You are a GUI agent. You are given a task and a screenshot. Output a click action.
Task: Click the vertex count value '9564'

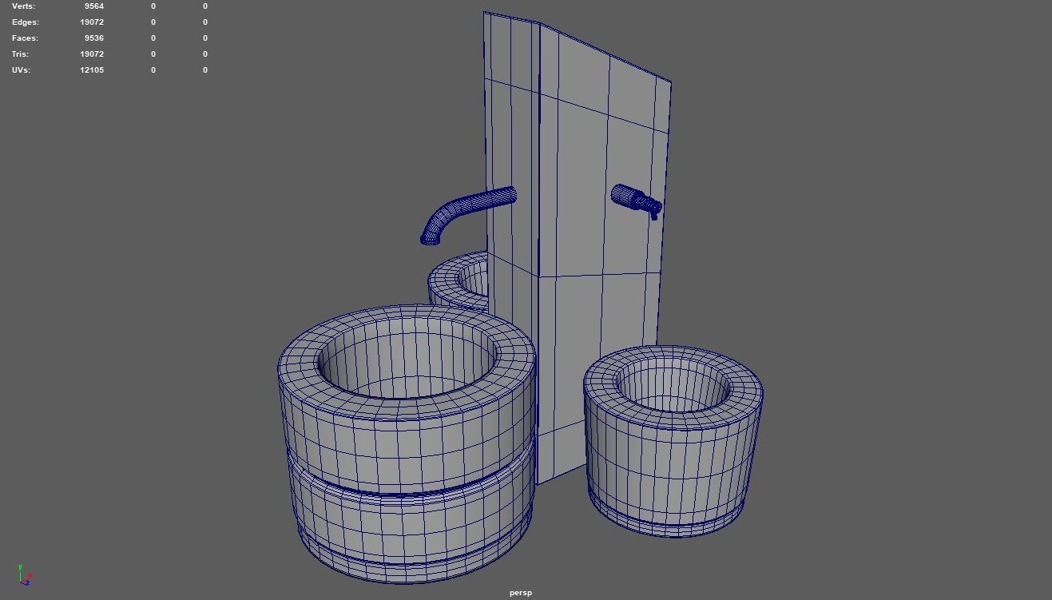tap(93, 6)
